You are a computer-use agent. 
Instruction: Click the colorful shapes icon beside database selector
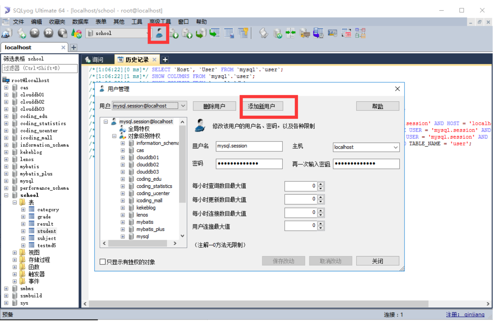click(76, 33)
